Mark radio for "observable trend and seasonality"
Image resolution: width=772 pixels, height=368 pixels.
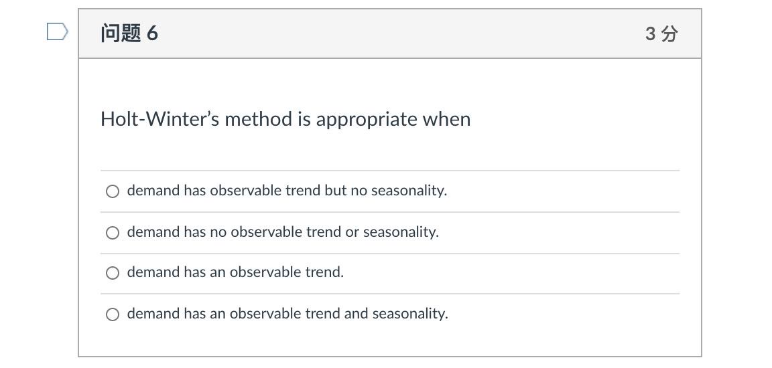click(x=113, y=314)
